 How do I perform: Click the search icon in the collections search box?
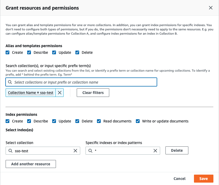10,82
